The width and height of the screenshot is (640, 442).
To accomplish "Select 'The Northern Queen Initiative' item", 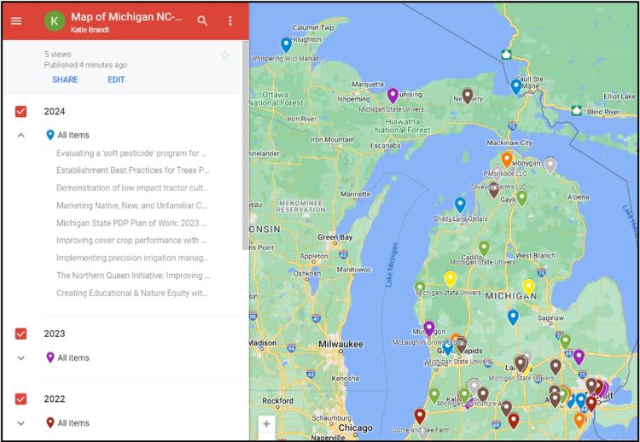I will pos(133,275).
